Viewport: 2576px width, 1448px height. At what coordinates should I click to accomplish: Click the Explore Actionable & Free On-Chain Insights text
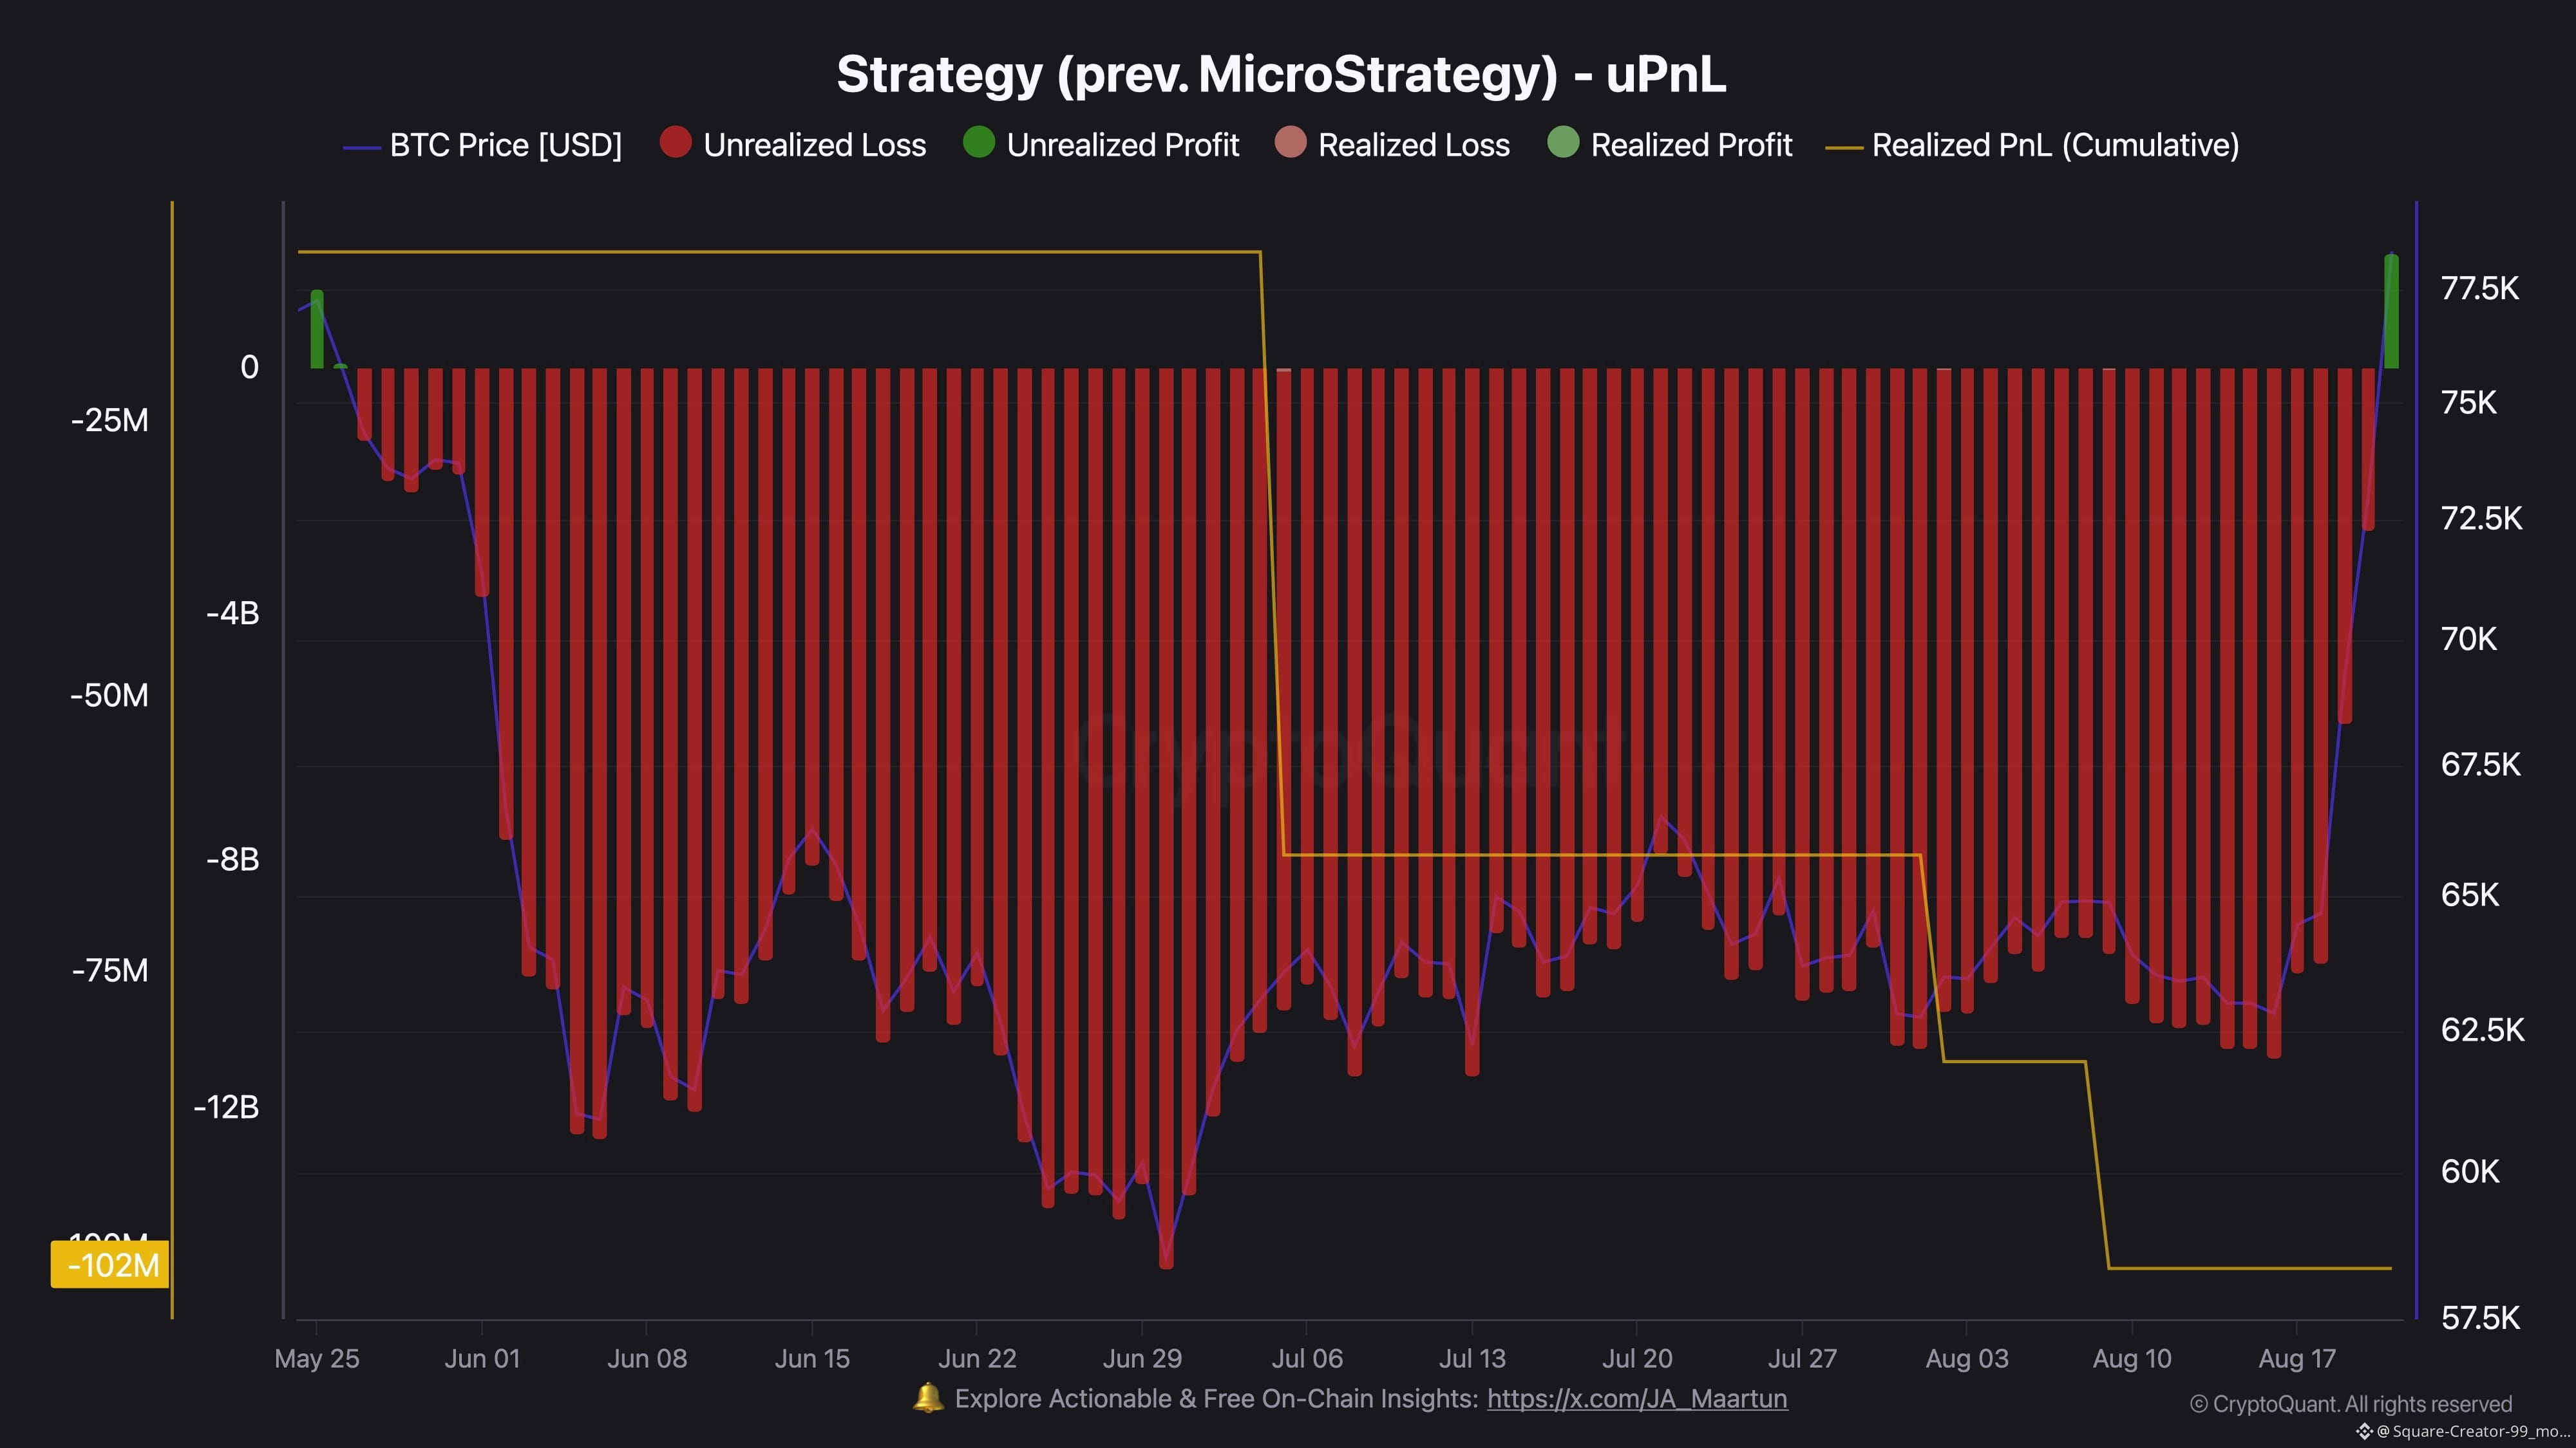pos(1216,1399)
